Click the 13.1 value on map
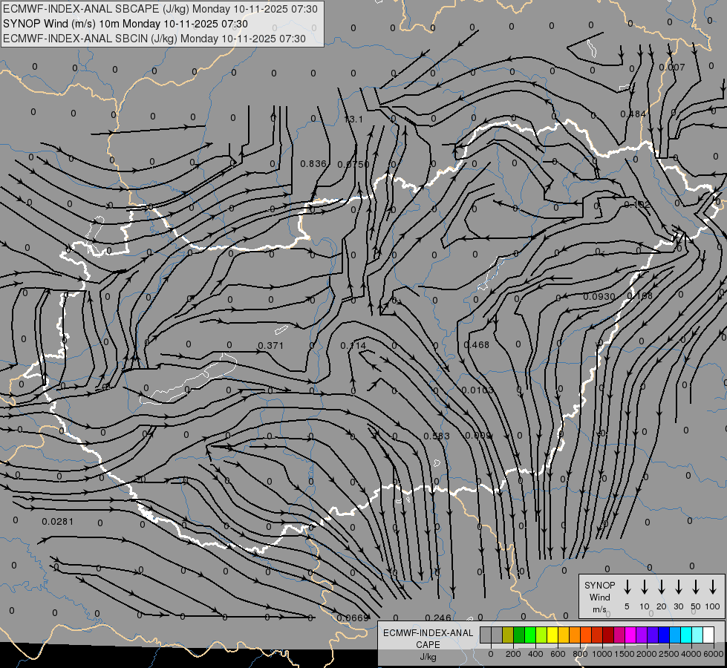 click(x=353, y=119)
